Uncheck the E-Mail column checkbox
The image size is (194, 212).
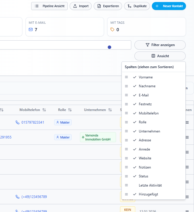tap(135, 95)
